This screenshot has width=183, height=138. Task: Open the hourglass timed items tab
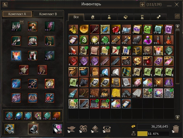(142, 17)
